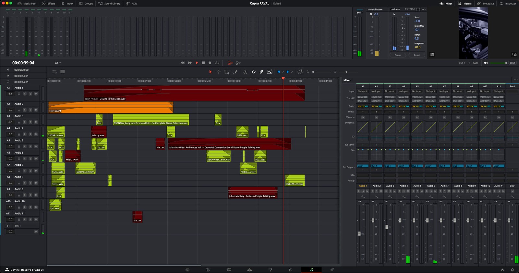Start playback with the red play button

[197, 63]
